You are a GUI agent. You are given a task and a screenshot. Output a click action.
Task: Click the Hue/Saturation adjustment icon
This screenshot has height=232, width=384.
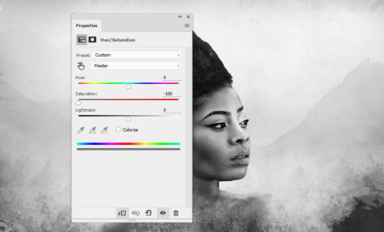coord(82,40)
